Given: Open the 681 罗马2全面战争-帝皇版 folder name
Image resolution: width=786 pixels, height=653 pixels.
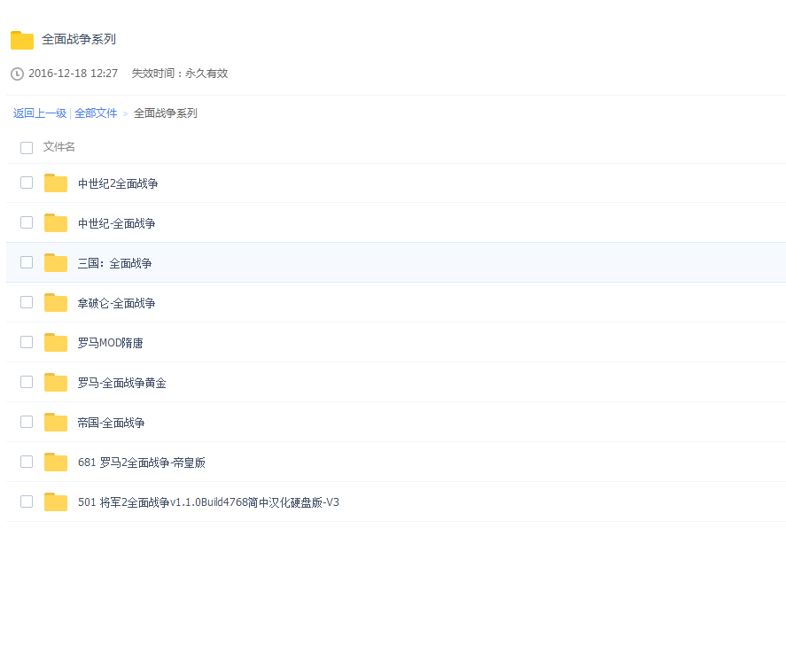Looking at the screenshot, I should pyautogui.click(x=142, y=463).
